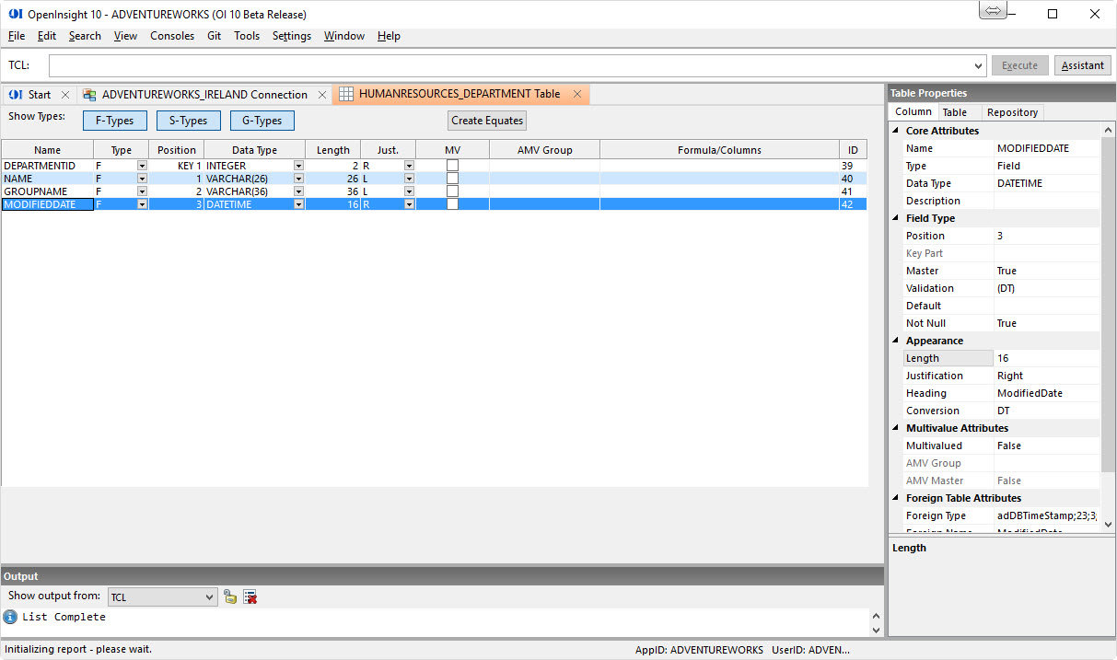Click the double-arrow resize icon in title bar

(993, 11)
